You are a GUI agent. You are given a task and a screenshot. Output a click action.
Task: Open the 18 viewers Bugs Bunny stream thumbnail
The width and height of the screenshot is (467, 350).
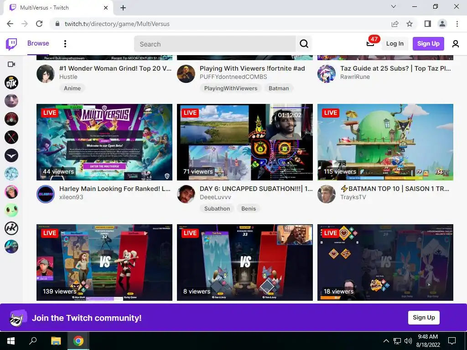click(385, 262)
